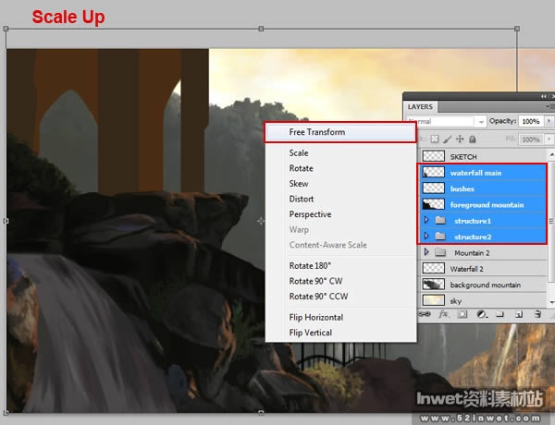This screenshot has width=555, height=425.
Task: Expand the structure1 group
Action: [426, 220]
